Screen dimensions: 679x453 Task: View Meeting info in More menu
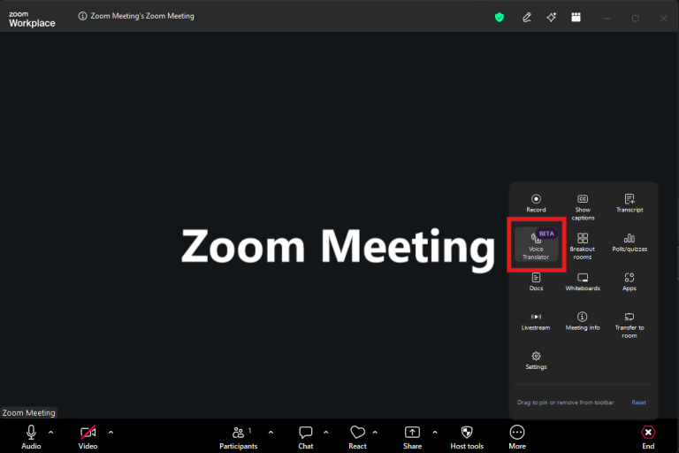[583, 321]
